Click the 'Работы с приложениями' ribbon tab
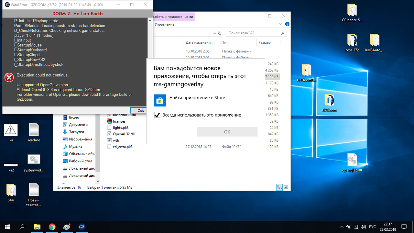 click(173, 17)
